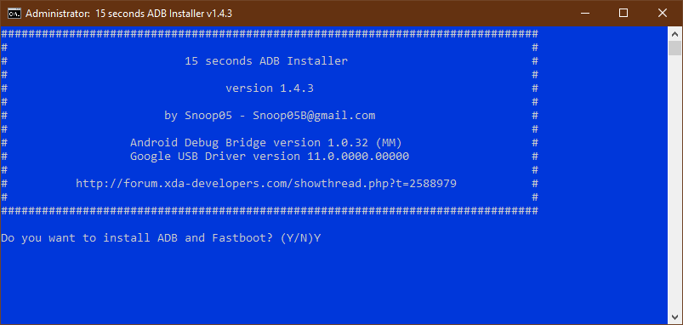Click the (Y/N) option text in prompt
The image size is (683, 325).
(x=297, y=238)
